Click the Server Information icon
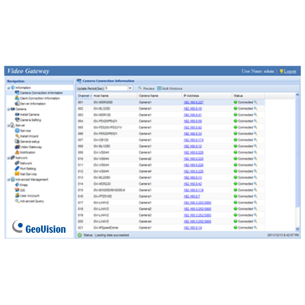 (17, 104)
